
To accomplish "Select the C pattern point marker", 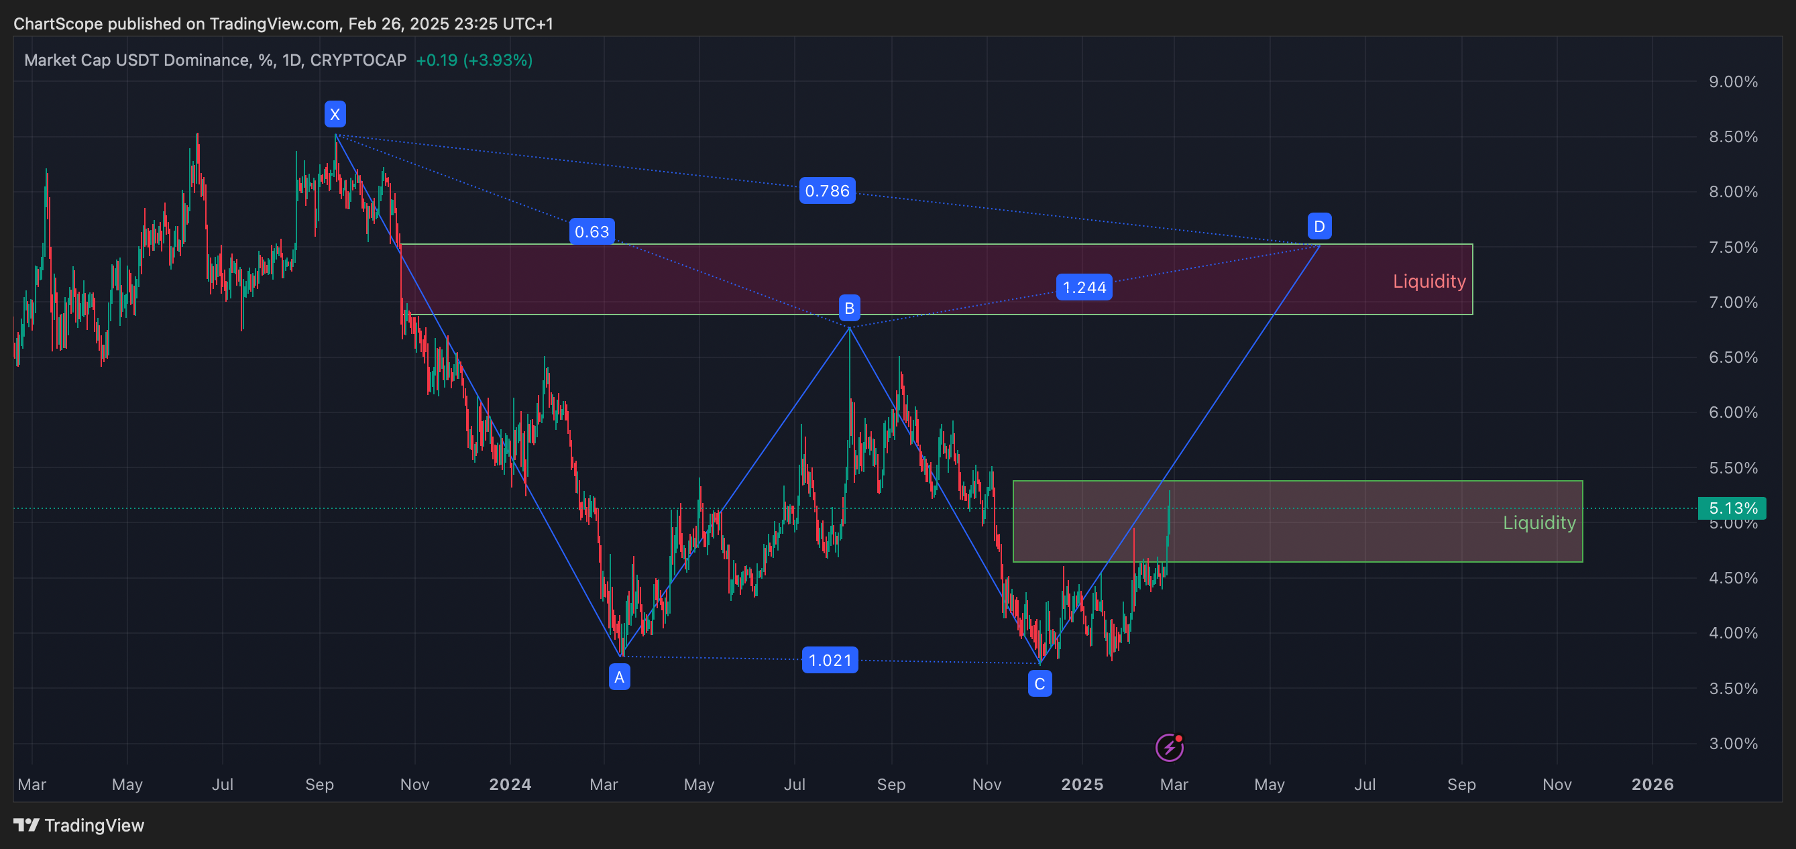I will point(1040,684).
